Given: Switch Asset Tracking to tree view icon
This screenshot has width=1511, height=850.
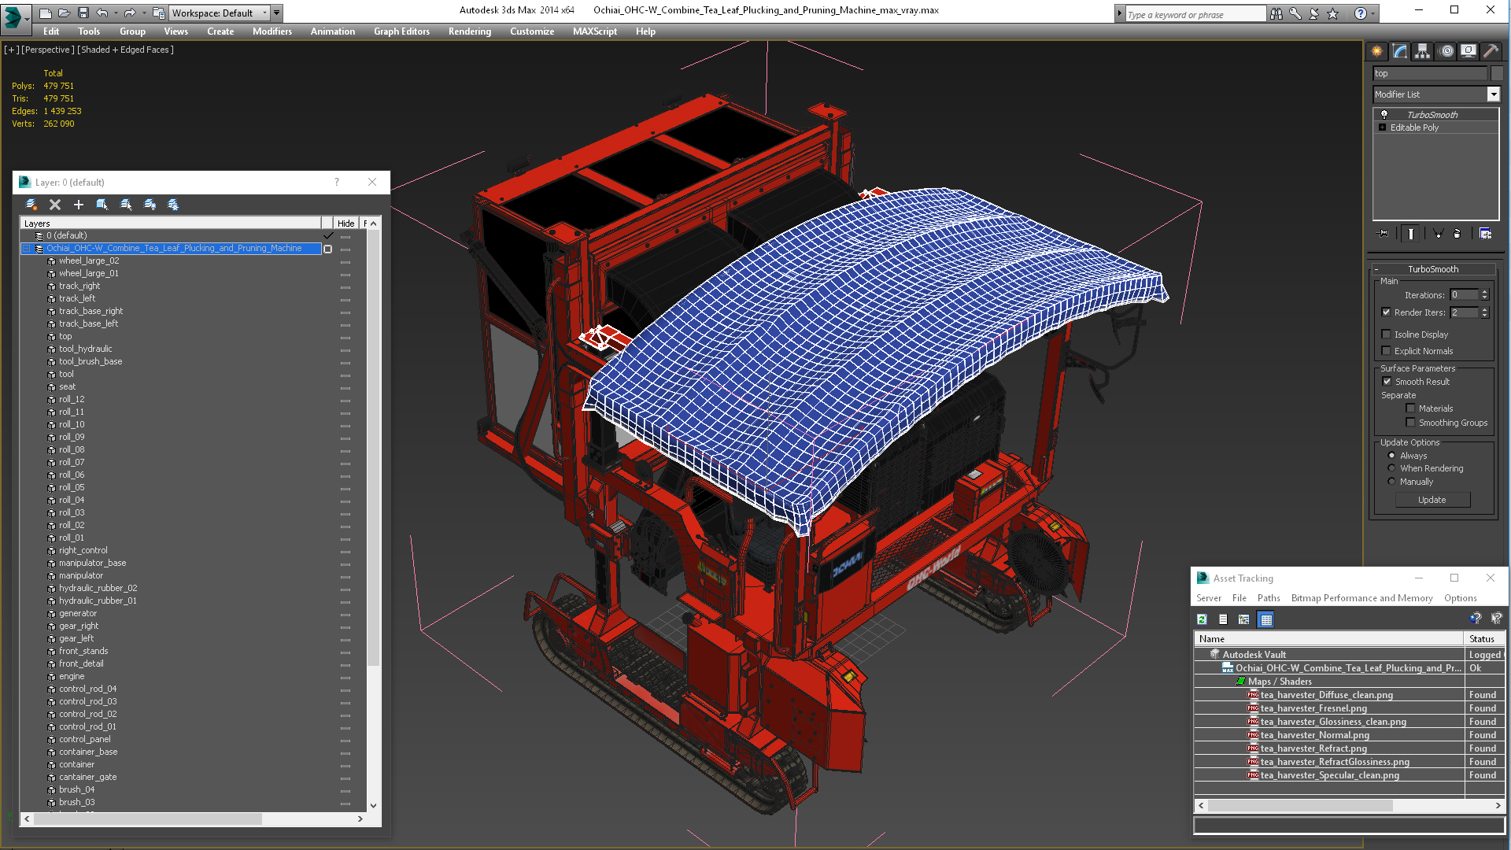Looking at the screenshot, I should (1244, 620).
